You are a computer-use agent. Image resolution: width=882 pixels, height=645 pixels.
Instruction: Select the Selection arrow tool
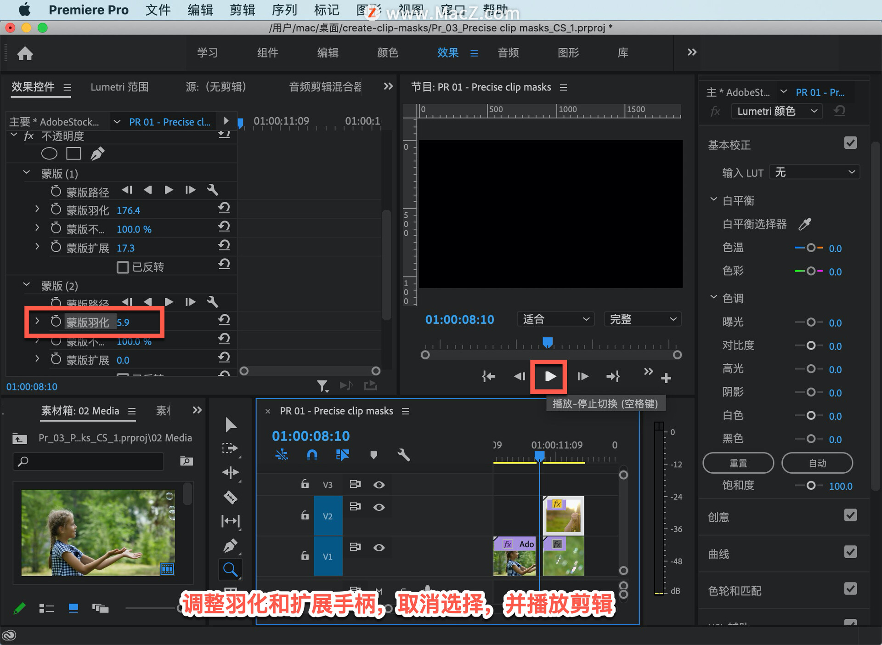click(x=231, y=425)
